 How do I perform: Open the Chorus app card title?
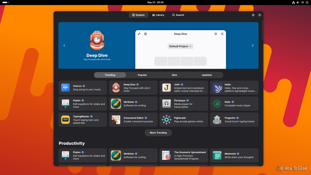pos(77,86)
